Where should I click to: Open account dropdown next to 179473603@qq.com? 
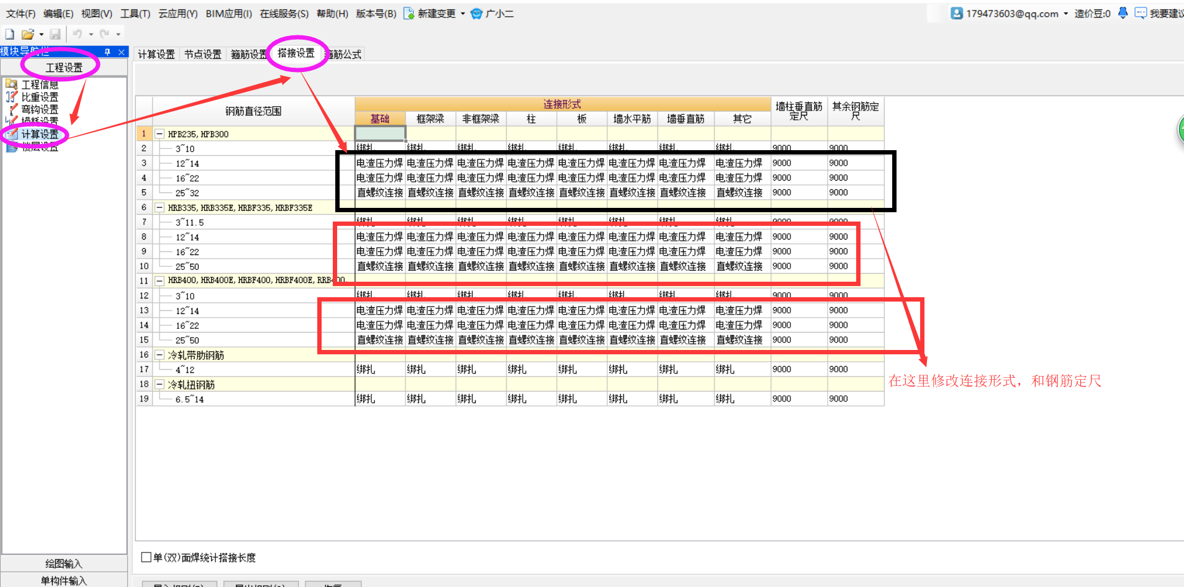coord(1065,14)
